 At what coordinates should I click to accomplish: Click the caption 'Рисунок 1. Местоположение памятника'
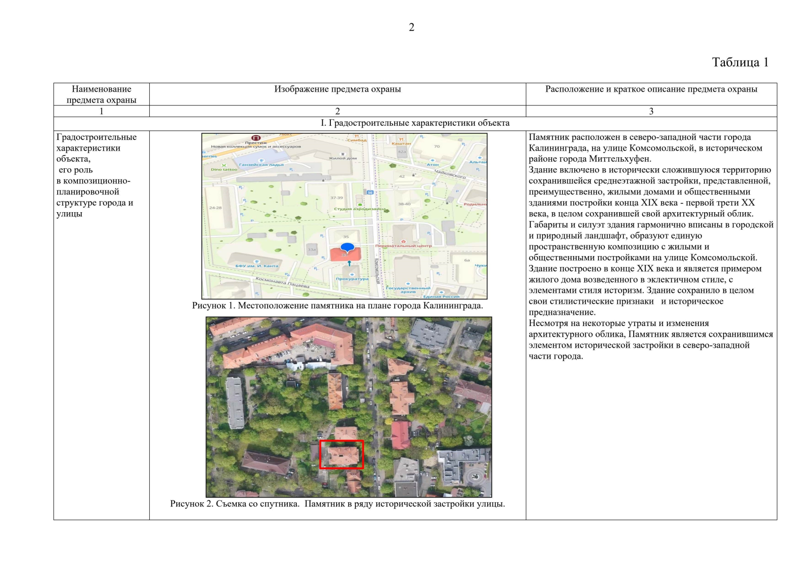pos(337,305)
